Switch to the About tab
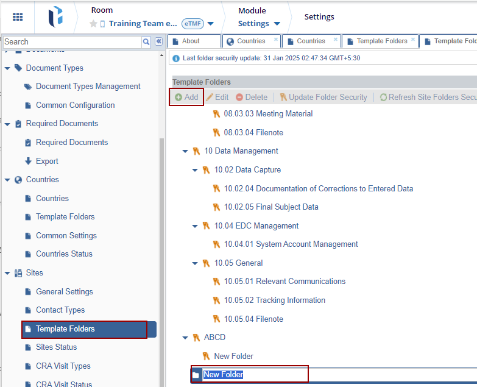 191,41
